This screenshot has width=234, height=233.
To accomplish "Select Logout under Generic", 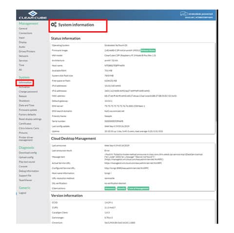I will coord(22,193).
